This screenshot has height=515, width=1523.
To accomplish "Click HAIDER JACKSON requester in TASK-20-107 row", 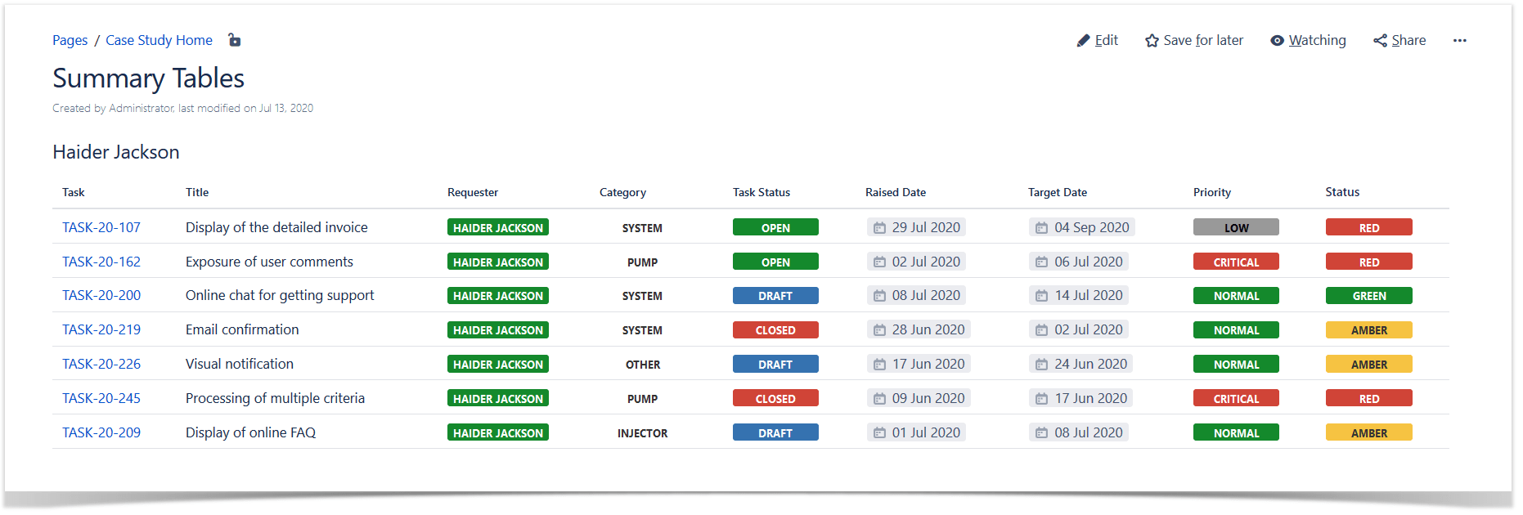I will coord(498,227).
